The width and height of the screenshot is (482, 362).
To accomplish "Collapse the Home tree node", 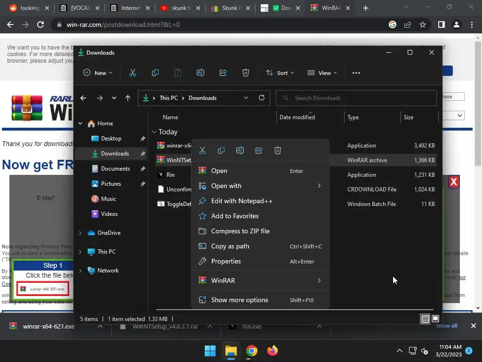I will tap(80, 123).
